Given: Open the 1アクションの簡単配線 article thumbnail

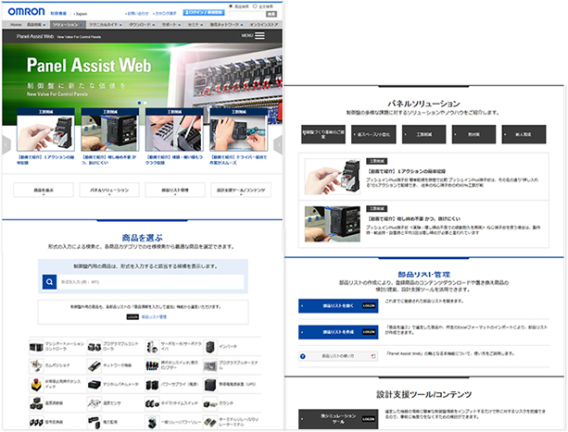Looking at the screenshot, I should point(332,177).
